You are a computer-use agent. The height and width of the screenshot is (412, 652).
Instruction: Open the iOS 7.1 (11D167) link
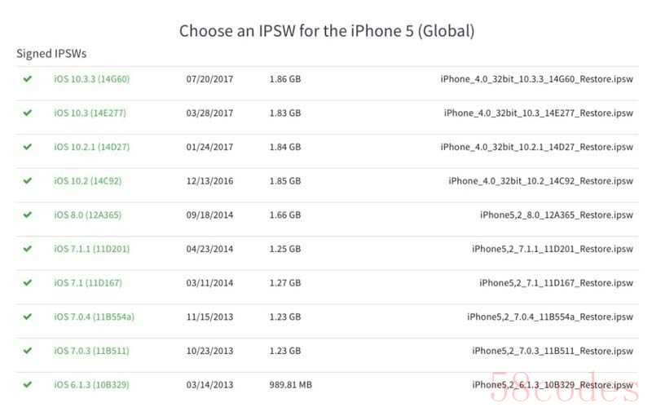88,283
